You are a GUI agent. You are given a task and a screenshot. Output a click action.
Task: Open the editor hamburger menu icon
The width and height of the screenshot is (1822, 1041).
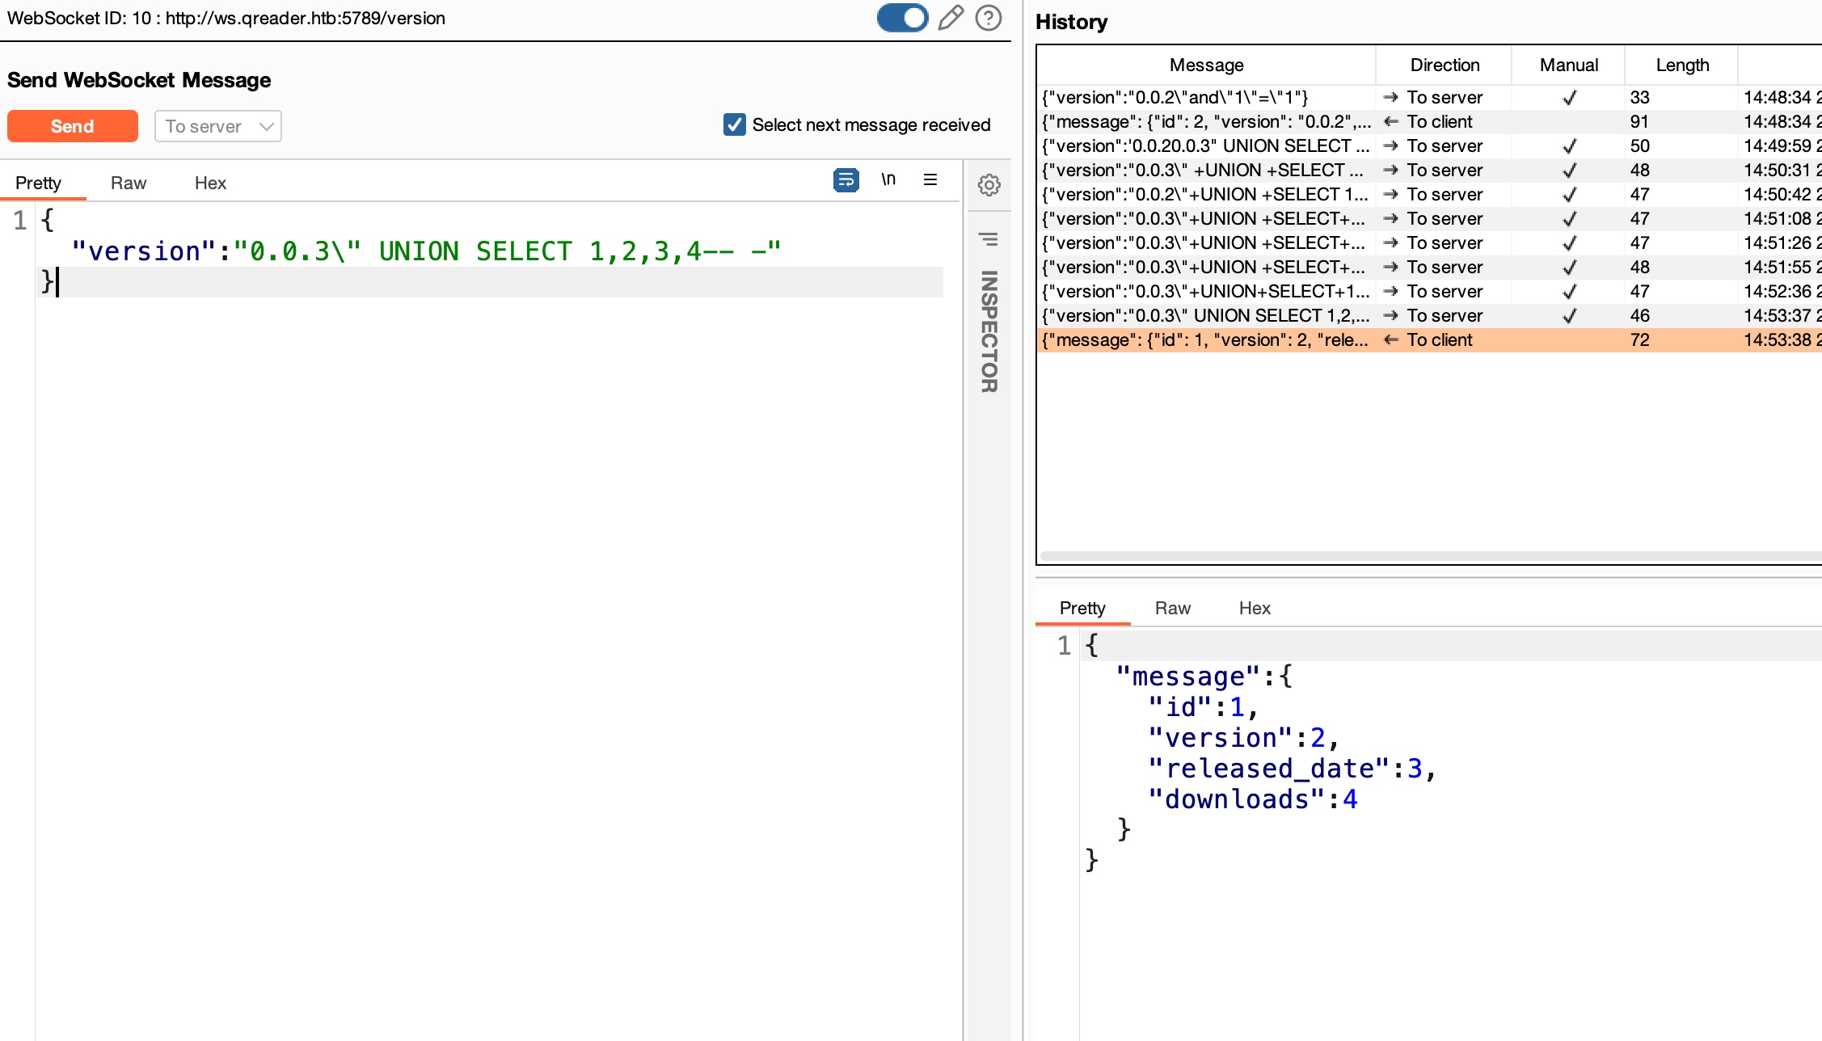pyautogui.click(x=930, y=179)
